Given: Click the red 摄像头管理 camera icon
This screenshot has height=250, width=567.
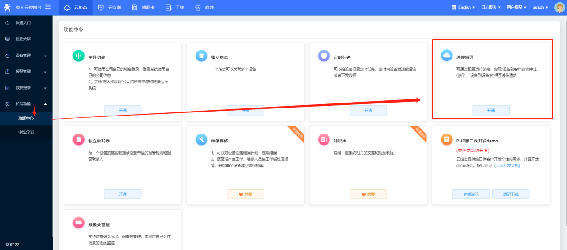Looking at the screenshot, I should pos(79,223).
